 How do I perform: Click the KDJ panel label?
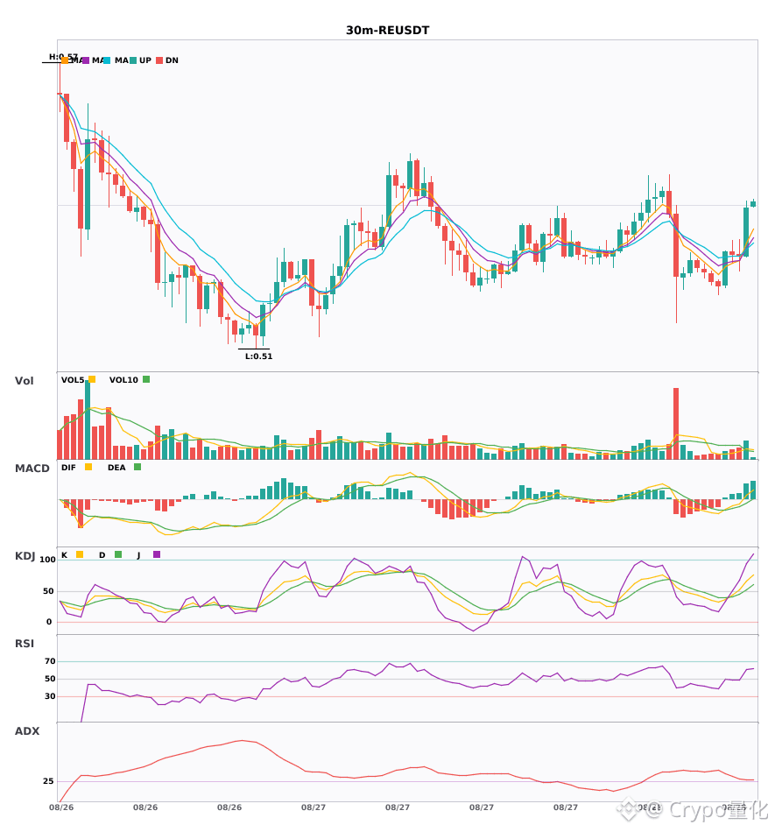25,556
